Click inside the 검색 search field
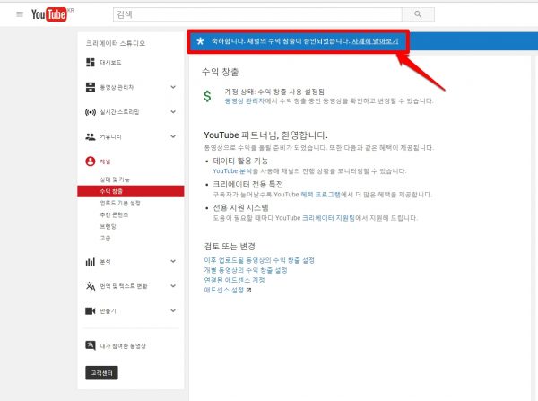The height and width of the screenshot is (401, 538). coord(257,14)
